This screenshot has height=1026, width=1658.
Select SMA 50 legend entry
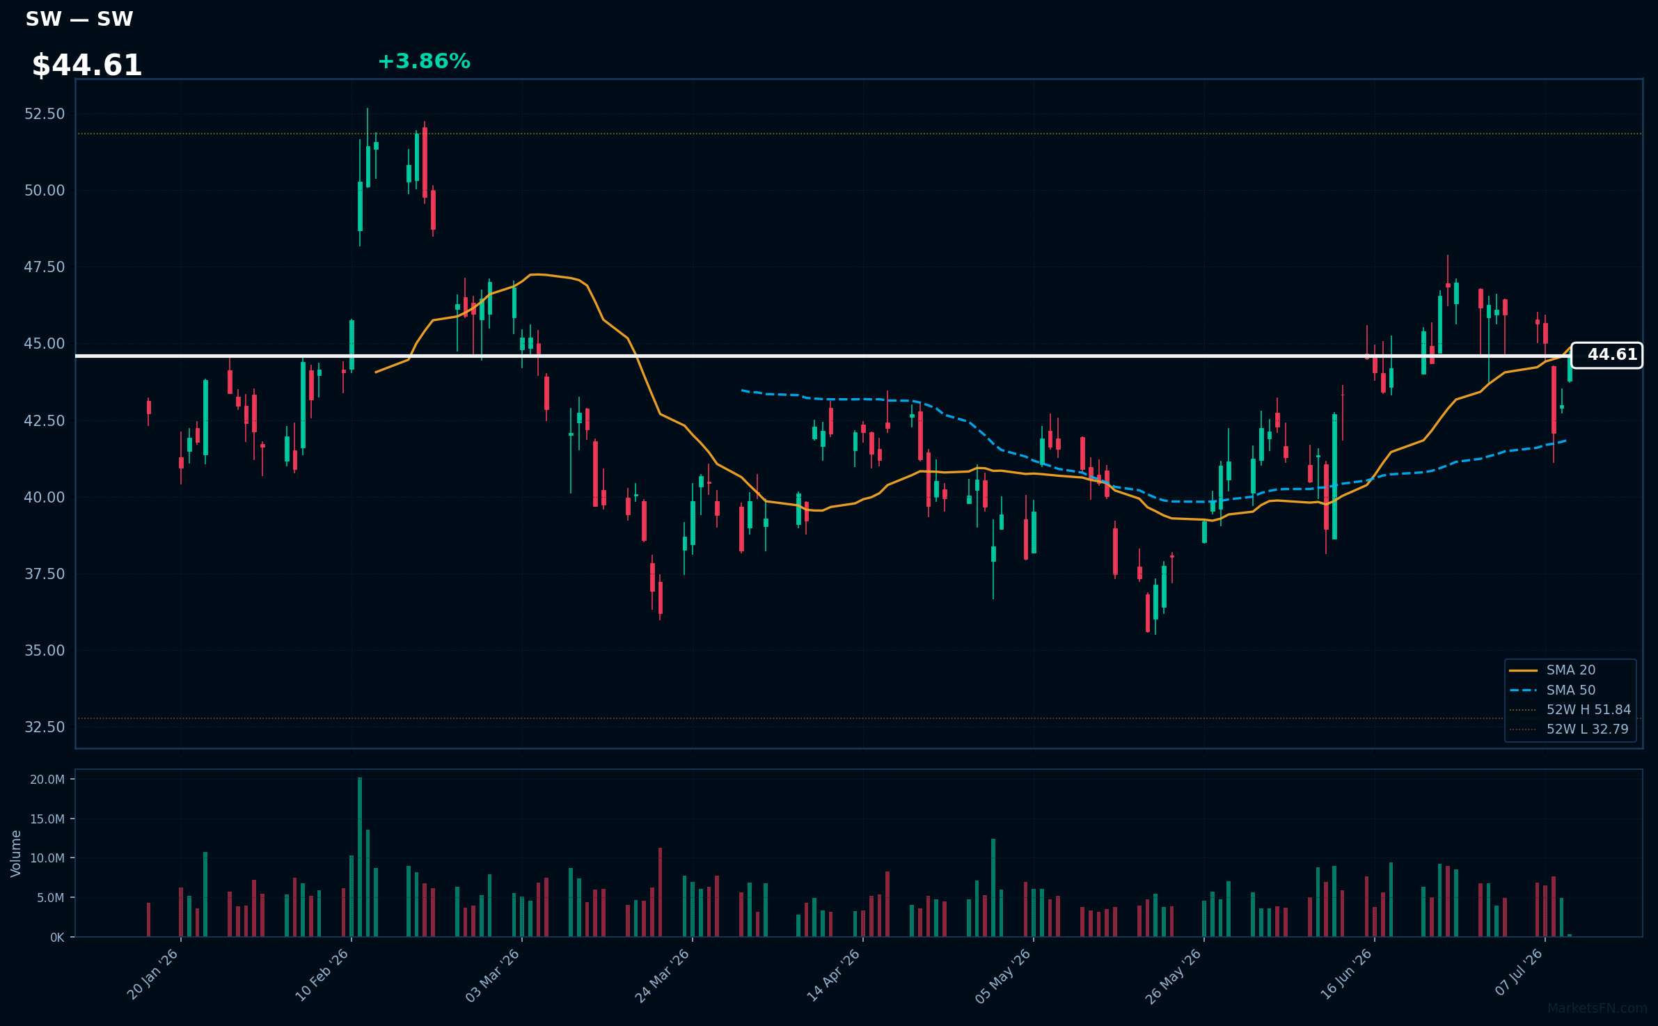coord(1571,690)
